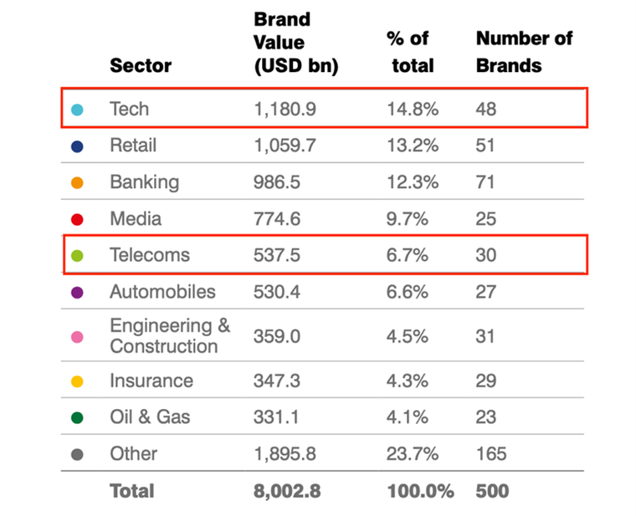Click the yellow dot beside Insurance
Viewport: 636px width, 516px height.
(77, 381)
